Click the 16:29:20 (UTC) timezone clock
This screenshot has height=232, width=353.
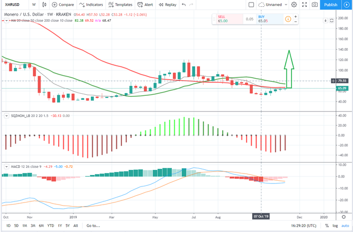coord(304,225)
